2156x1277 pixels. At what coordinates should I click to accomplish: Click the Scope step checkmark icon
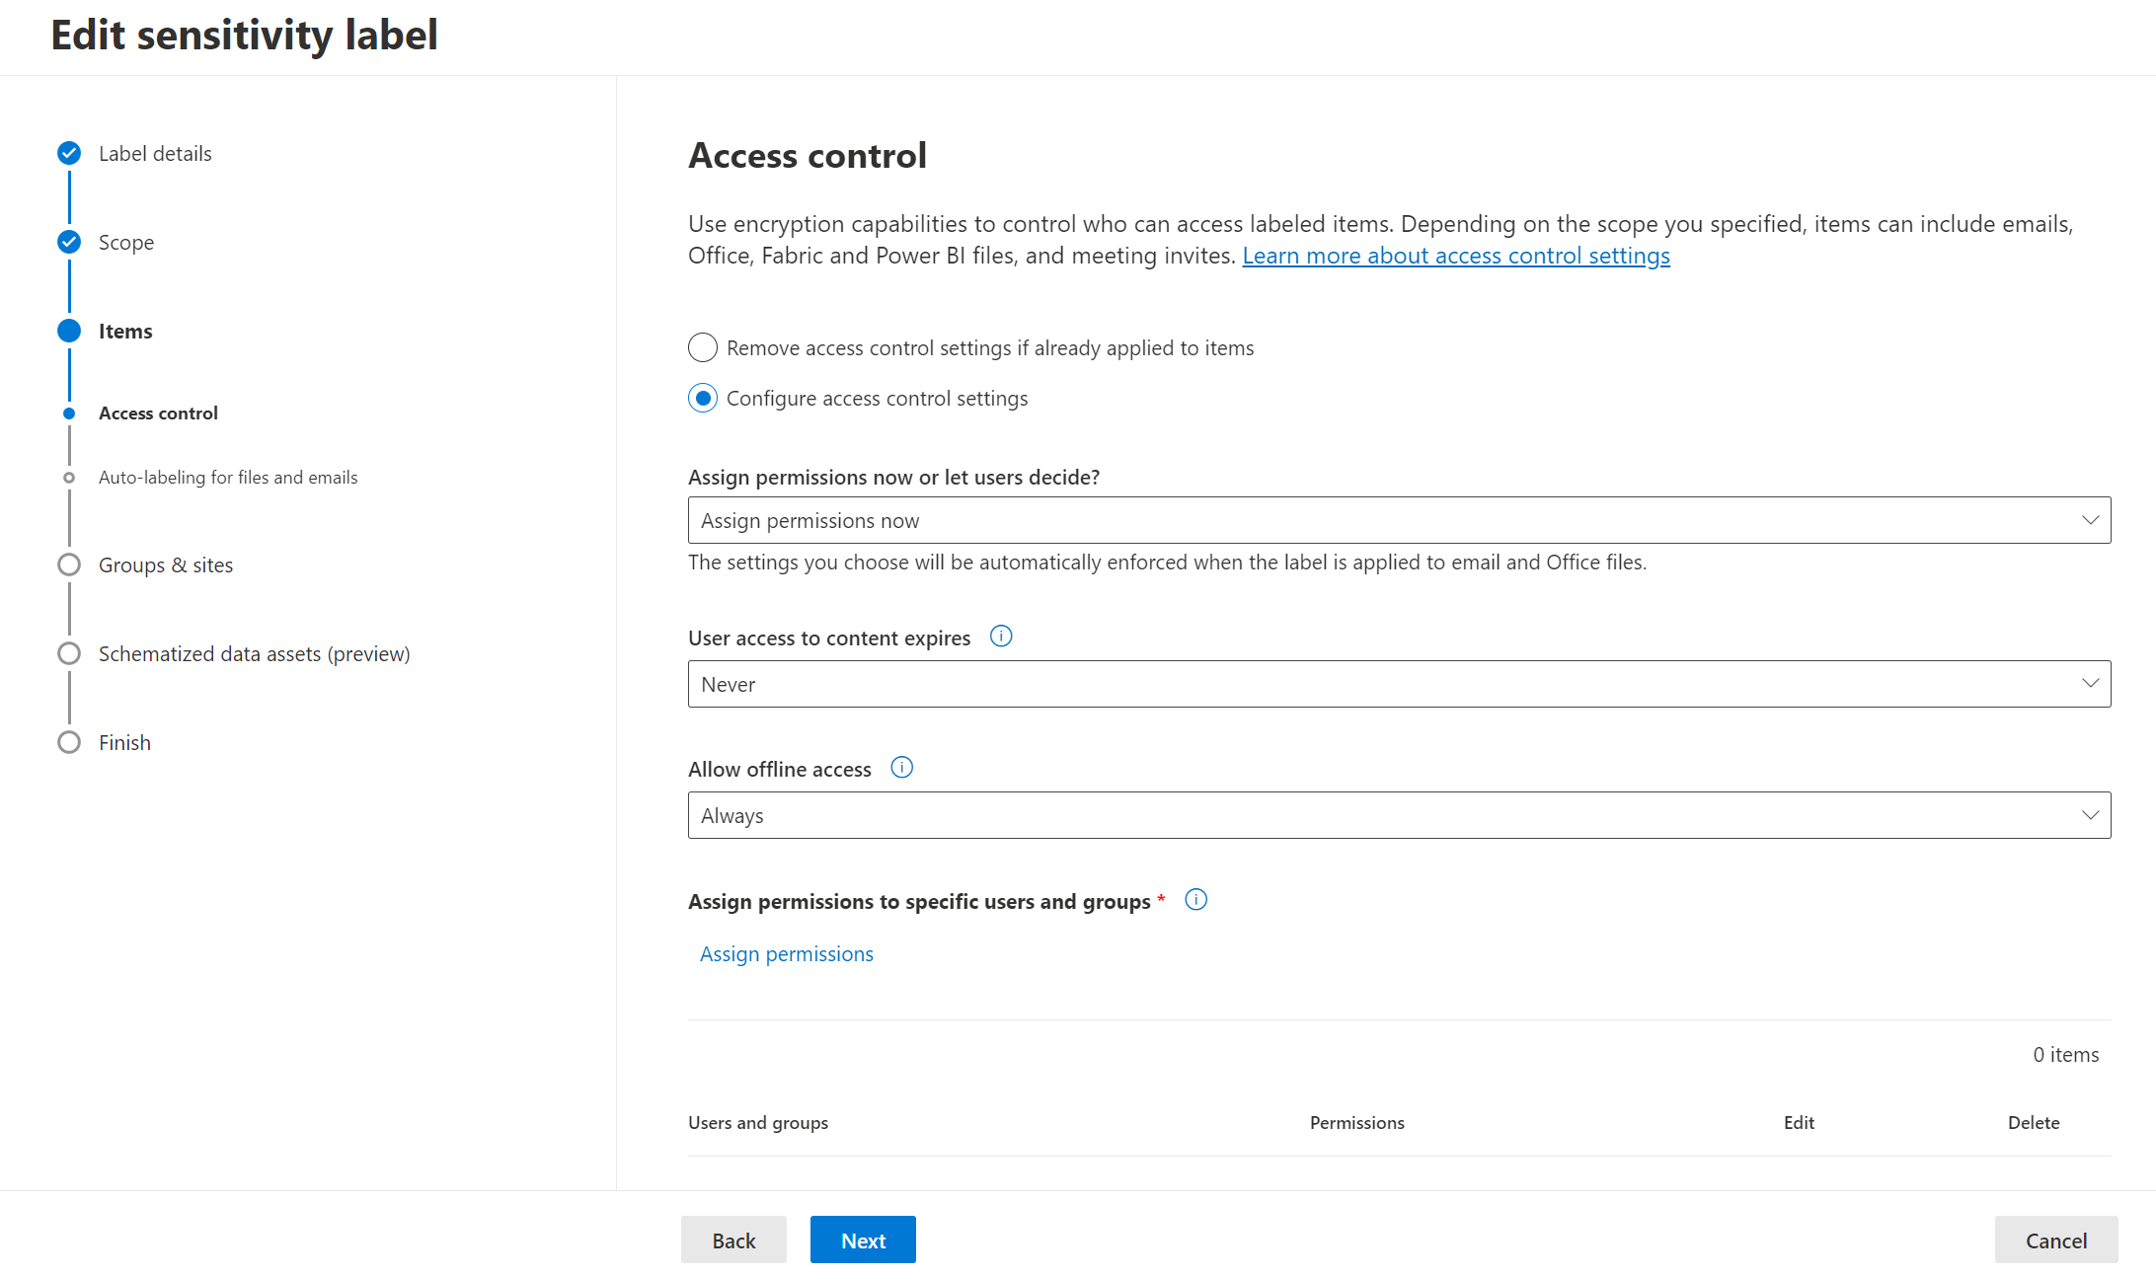tap(69, 242)
